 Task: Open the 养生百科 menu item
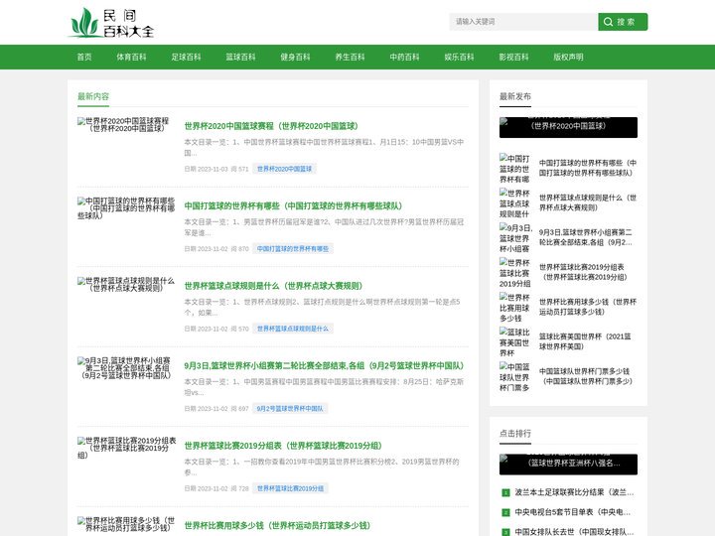pos(350,57)
